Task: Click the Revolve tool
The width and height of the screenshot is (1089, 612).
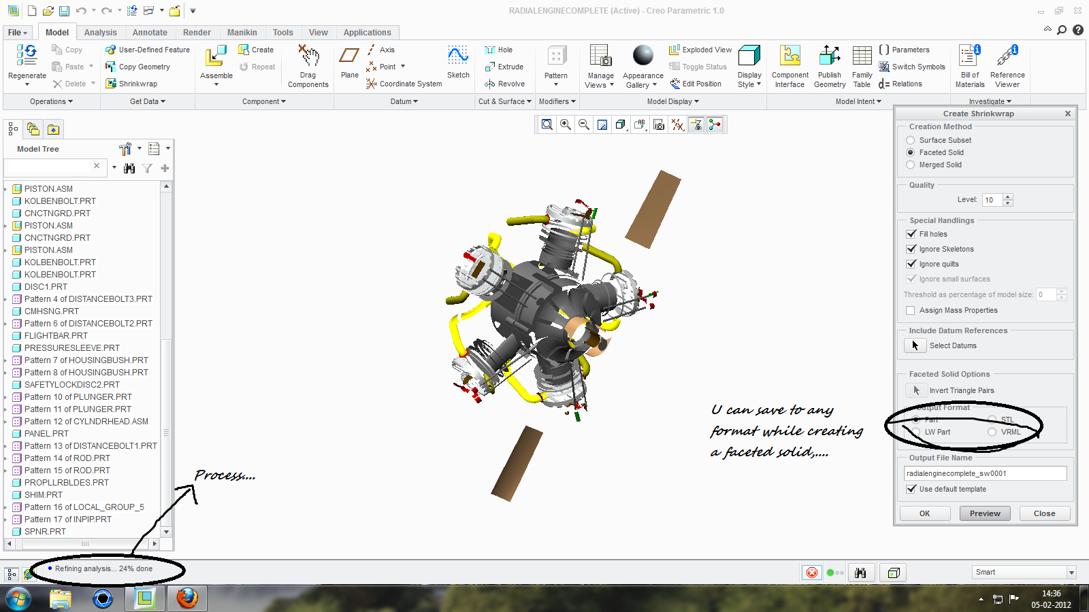Action: (x=504, y=84)
